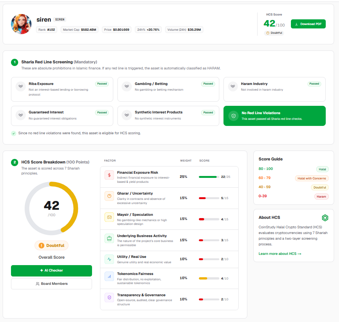Click the Rank #102 chip
Image resolution: width=339 pixels, height=322 pixels.
click(47, 30)
